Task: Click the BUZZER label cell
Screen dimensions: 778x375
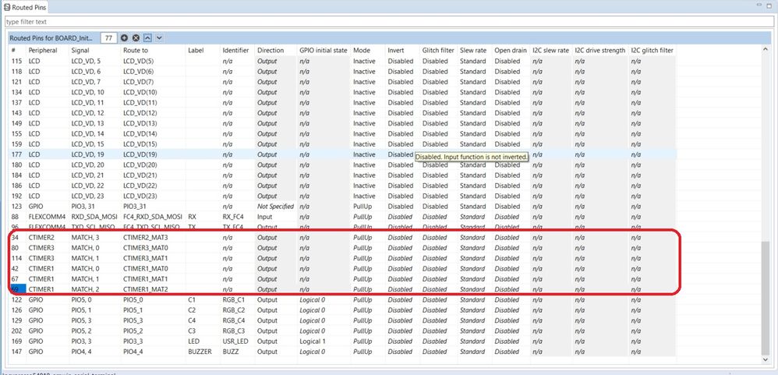Action: 200,352
